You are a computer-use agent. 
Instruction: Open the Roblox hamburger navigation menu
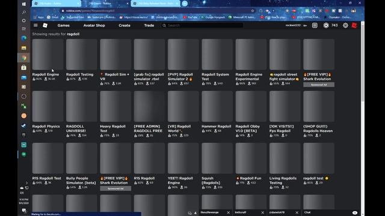coord(35,25)
